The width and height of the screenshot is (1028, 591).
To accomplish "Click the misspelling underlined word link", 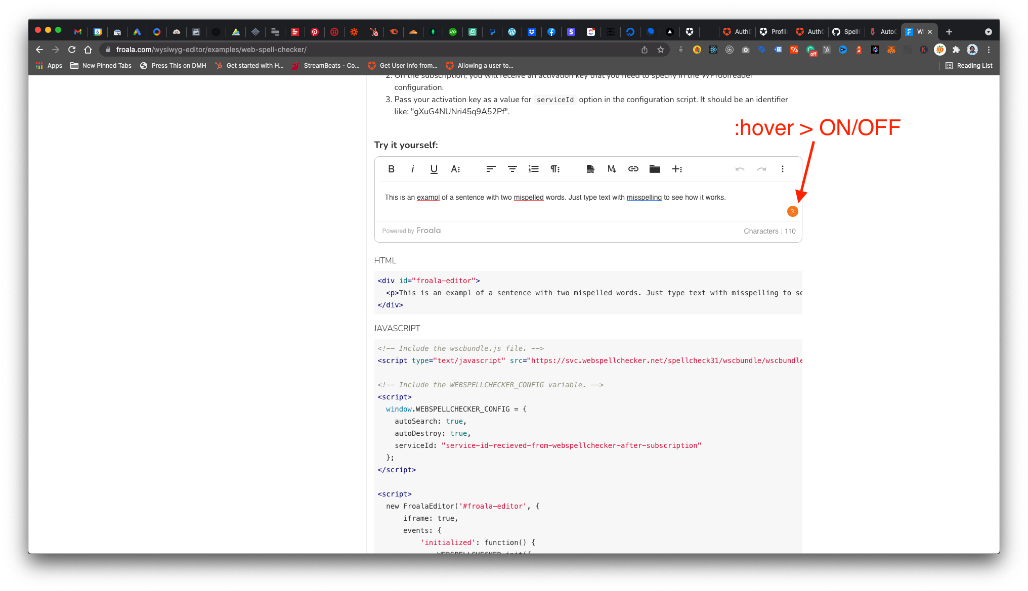I will pos(644,197).
